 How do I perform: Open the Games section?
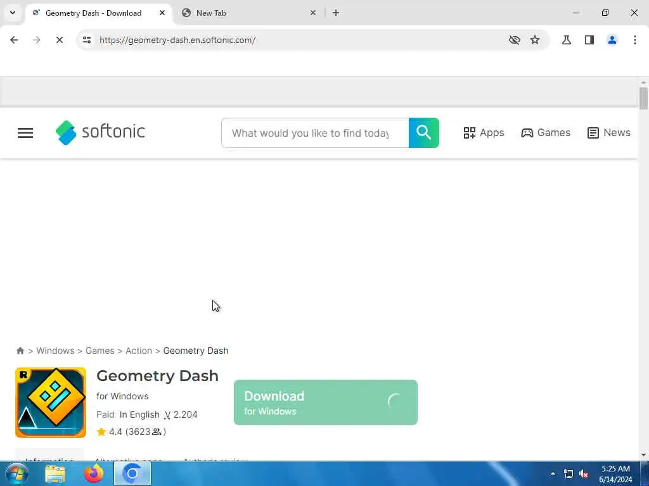pyautogui.click(x=546, y=133)
